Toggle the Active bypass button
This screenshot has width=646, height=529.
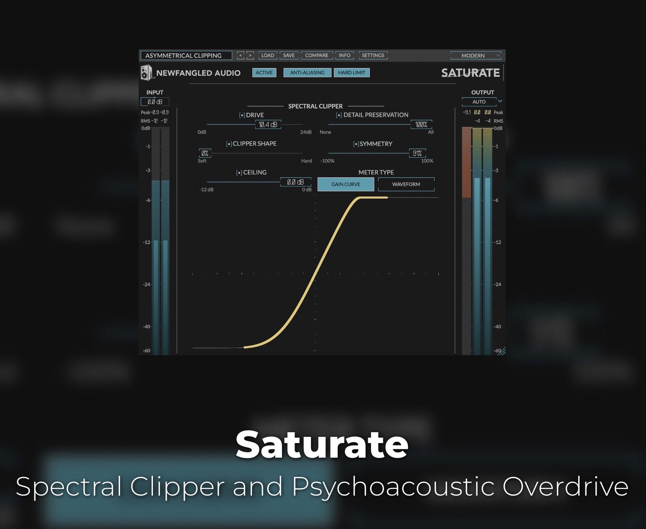(x=264, y=73)
